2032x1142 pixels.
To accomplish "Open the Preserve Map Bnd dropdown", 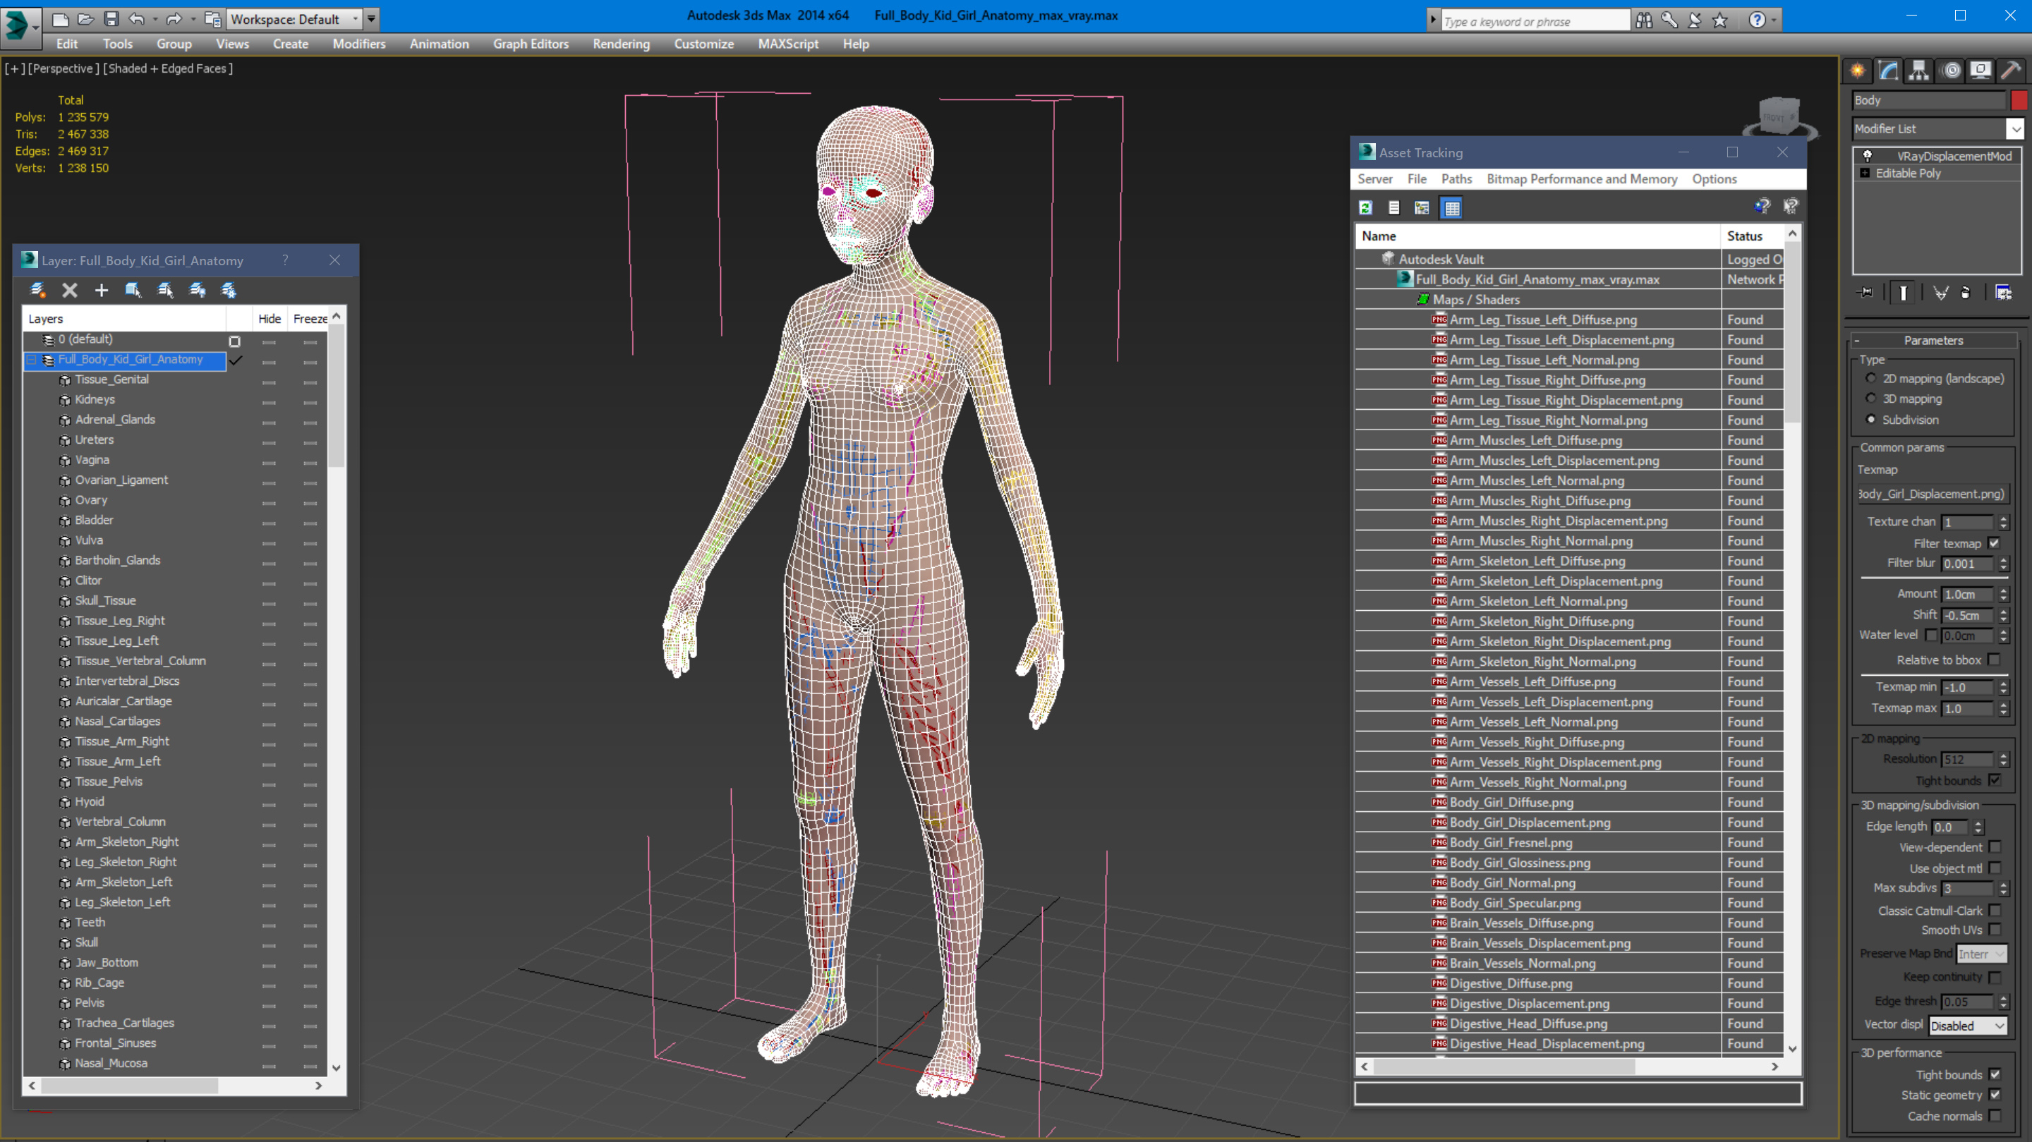I will point(1980,954).
